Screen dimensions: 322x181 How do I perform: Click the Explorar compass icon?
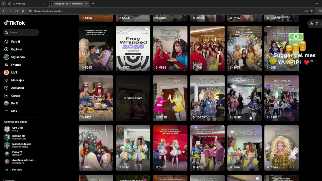point(6,50)
